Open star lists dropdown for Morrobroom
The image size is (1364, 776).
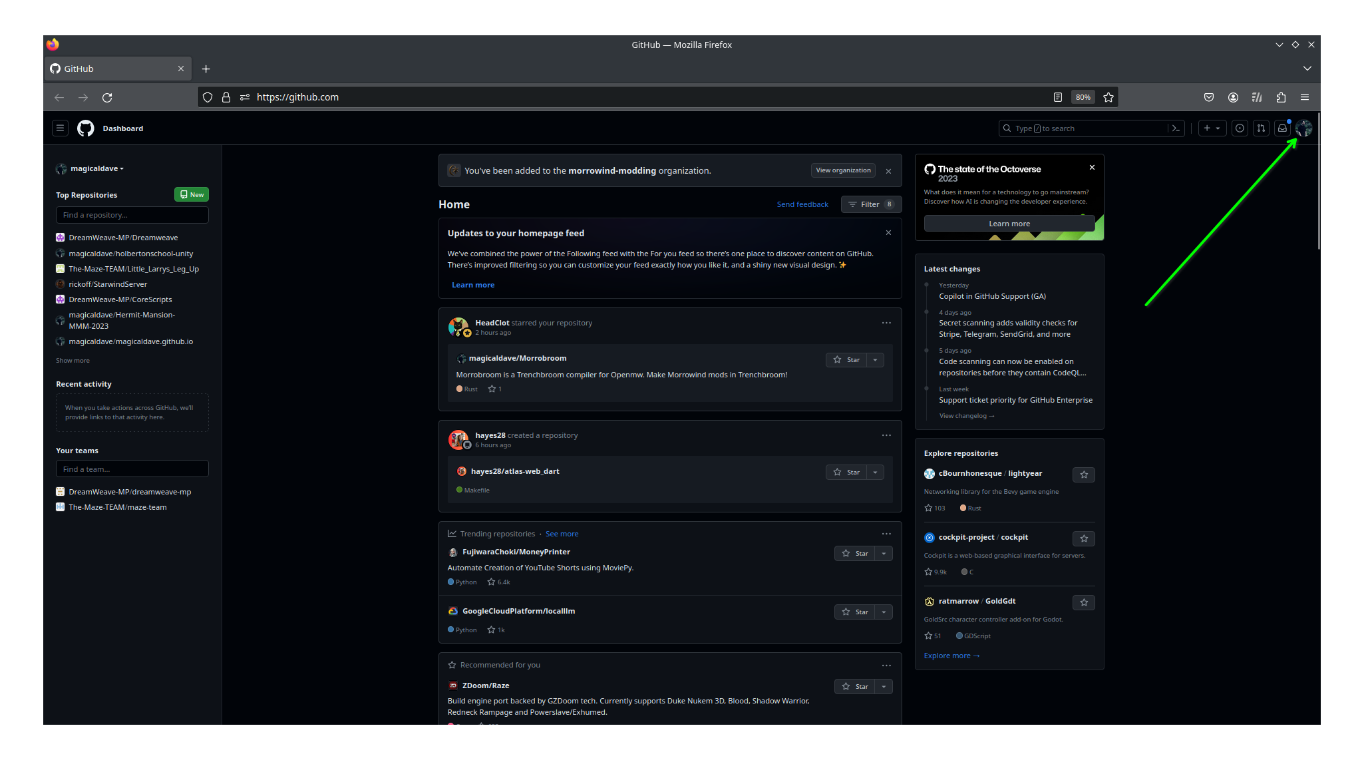point(876,360)
